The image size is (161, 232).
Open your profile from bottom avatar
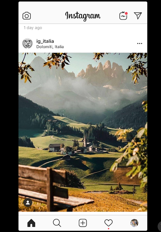point(134,223)
